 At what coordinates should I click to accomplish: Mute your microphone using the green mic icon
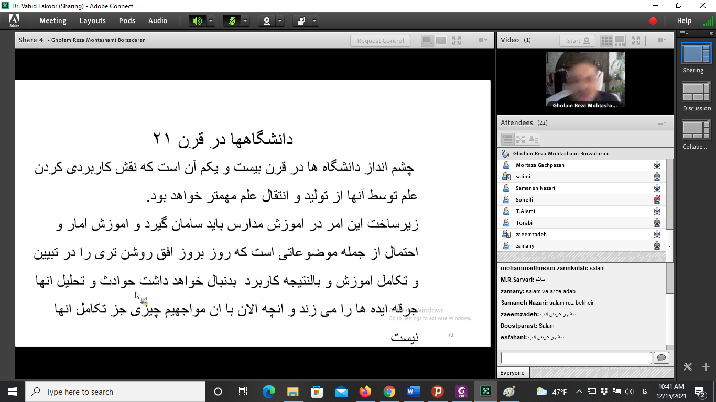point(231,21)
